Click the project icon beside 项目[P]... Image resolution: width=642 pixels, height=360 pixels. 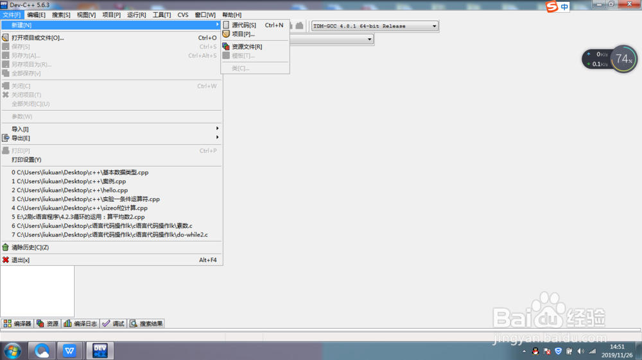pos(226,34)
